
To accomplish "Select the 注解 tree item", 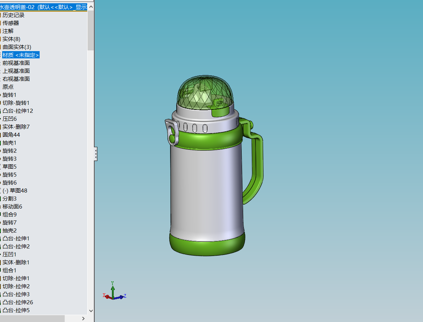I will [8, 31].
